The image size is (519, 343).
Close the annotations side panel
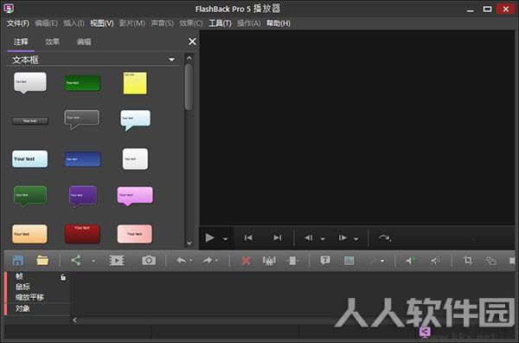[192, 42]
